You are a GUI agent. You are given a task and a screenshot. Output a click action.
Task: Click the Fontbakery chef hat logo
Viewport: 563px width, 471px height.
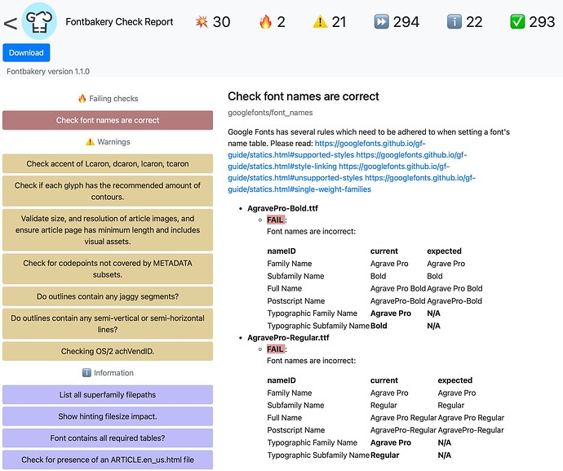[39, 22]
